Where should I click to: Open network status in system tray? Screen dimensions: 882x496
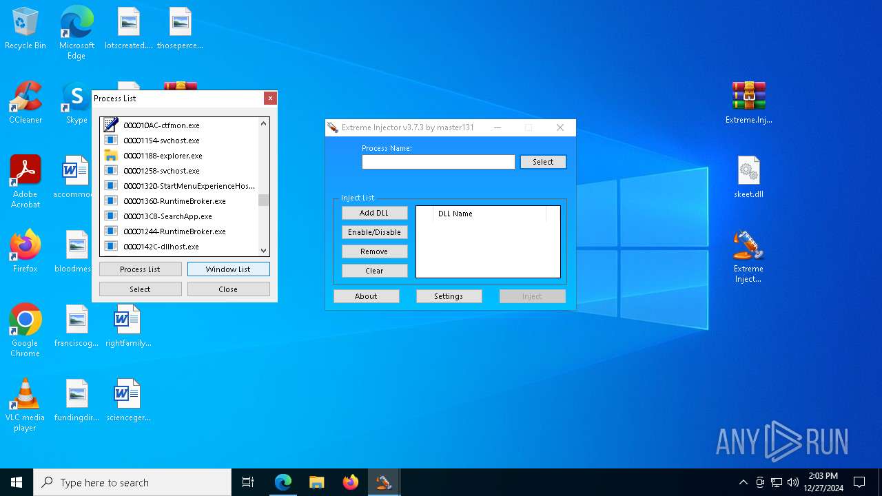tap(777, 482)
